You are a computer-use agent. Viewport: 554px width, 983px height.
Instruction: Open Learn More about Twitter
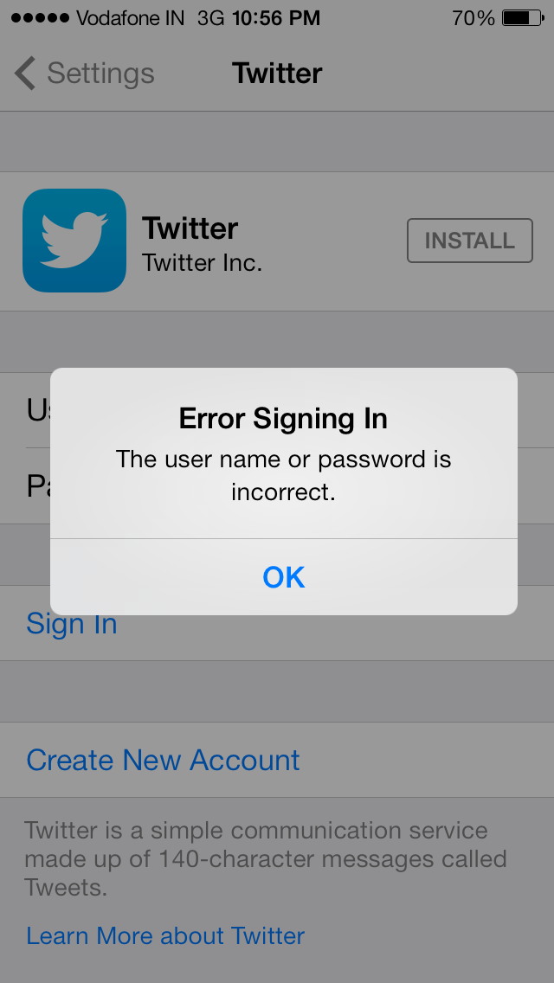coord(165,935)
